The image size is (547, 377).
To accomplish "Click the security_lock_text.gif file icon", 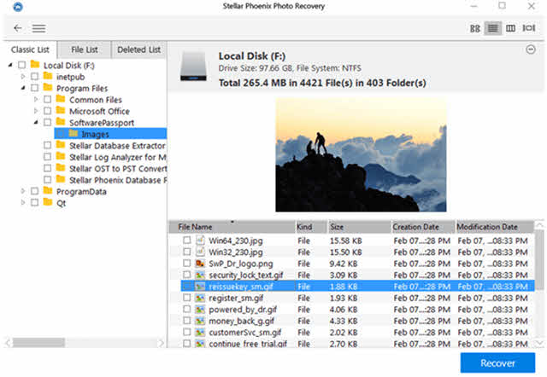I will coord(200,275).
